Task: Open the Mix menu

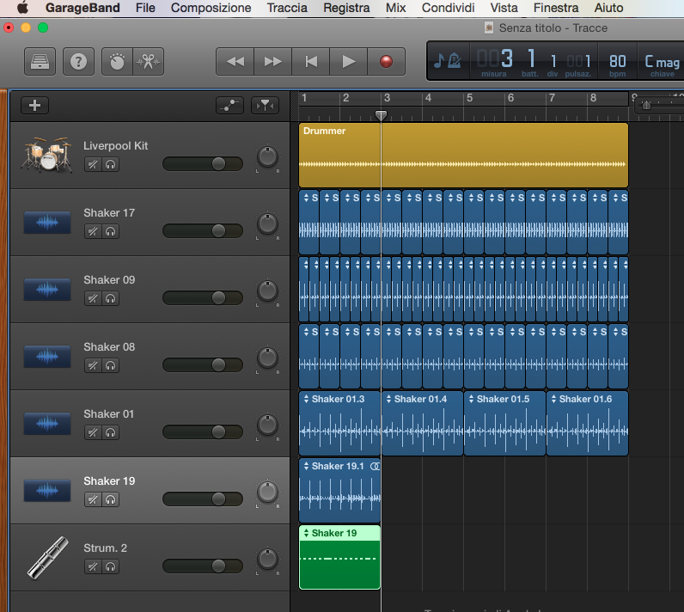Action: coord(395,8)
